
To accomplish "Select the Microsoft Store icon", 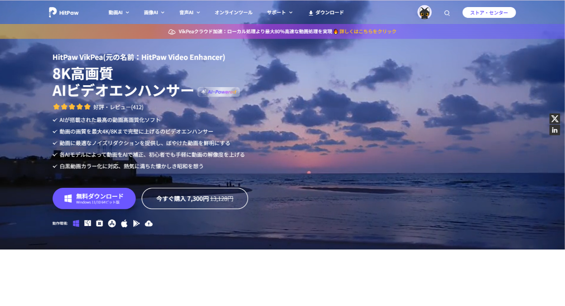I will [x=99, y=223].
